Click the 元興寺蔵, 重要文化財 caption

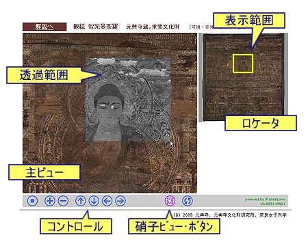[153, 27]
